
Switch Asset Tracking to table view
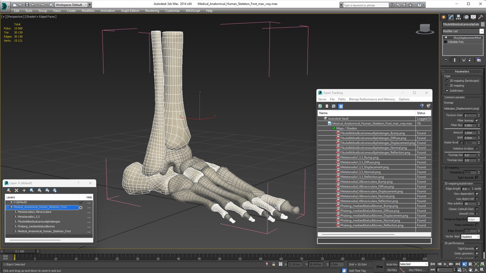(x=341, y=106)
